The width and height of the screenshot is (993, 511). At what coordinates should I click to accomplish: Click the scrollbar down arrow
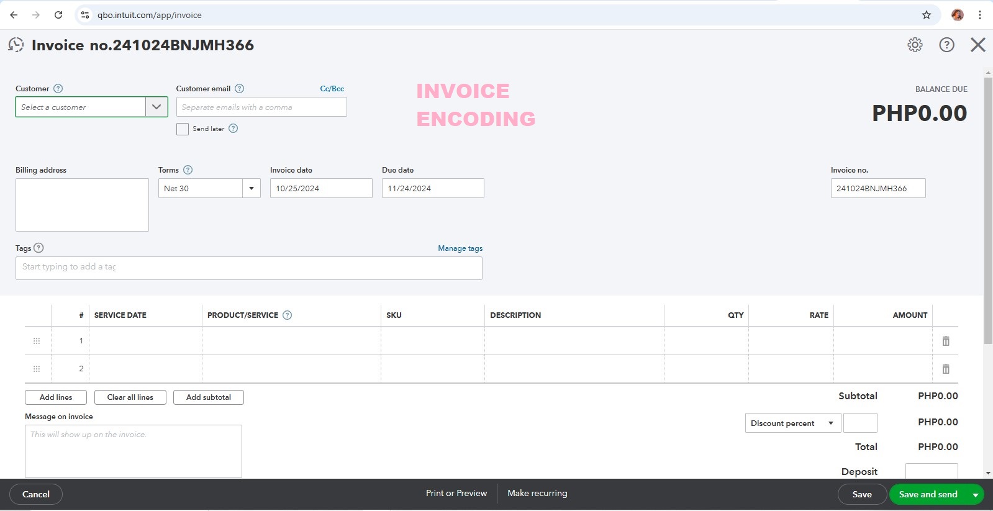click(988, 473)
